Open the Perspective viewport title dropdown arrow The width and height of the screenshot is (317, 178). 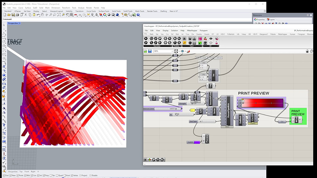tap(20, 23)
